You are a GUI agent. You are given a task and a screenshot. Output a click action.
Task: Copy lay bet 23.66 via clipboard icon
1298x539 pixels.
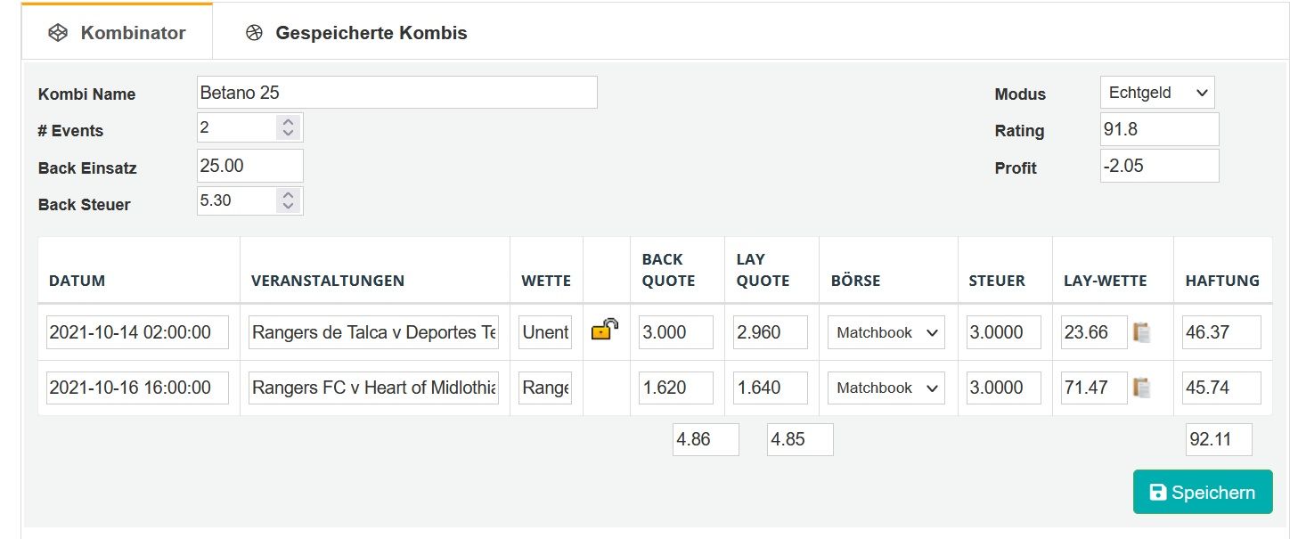(x=1141, y=332)
